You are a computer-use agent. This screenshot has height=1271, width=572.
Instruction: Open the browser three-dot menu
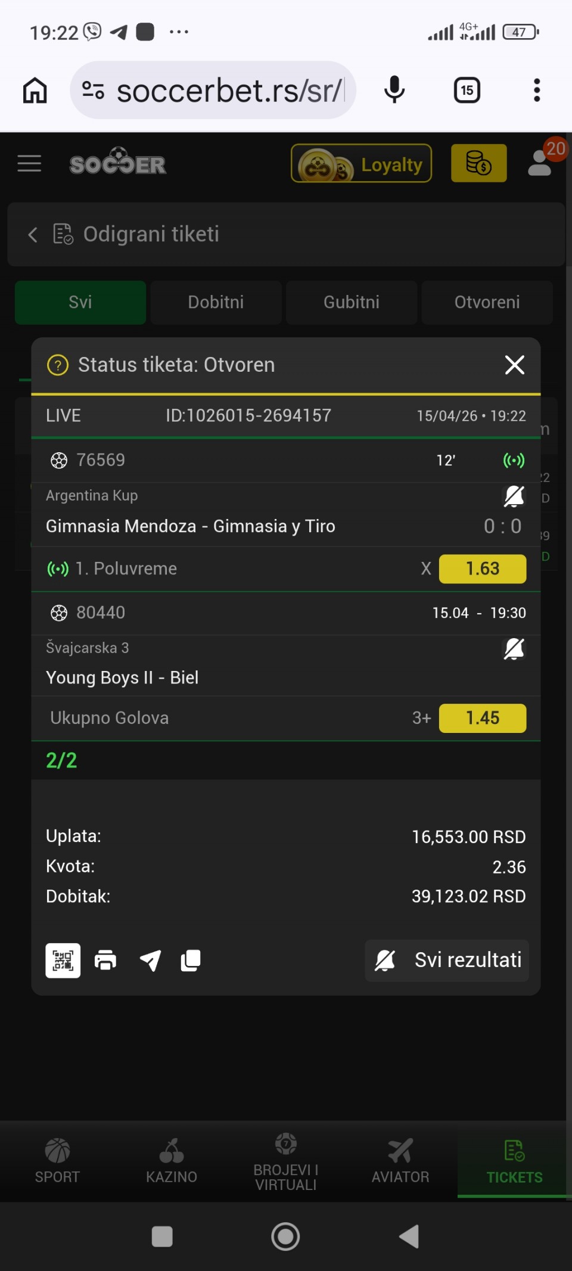[536, 91]
